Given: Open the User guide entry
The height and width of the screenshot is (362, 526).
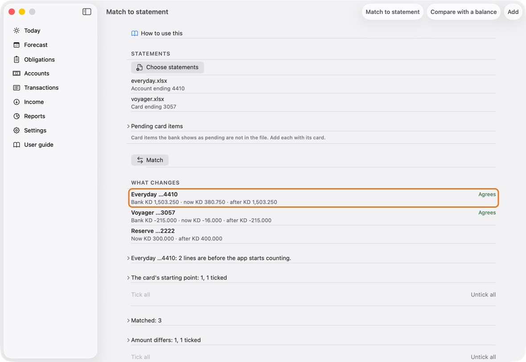Looking at the screenshot, I should (x=39, y=144).
